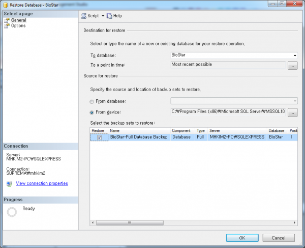
Task: Click OK to start the restore
Action: pyautogui.click(x=242, y=238)
